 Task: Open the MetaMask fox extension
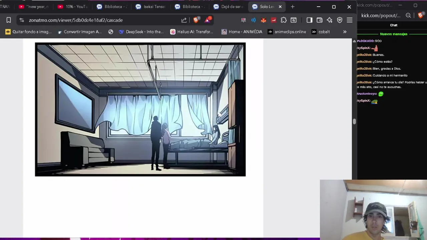[264, 20]
